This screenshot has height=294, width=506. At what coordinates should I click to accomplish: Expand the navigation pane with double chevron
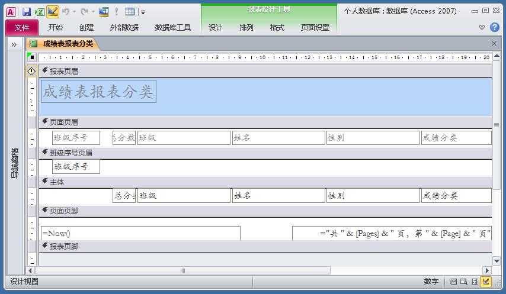14,45
